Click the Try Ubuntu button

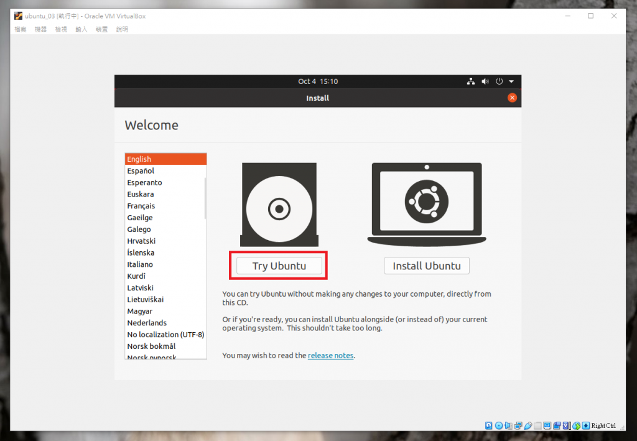pos(279,266)
